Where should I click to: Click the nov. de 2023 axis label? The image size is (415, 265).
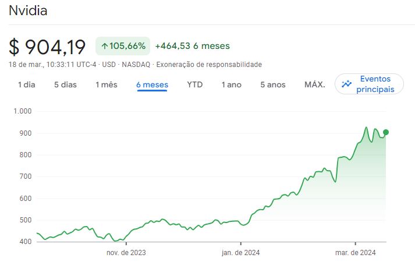coord(126,253)
